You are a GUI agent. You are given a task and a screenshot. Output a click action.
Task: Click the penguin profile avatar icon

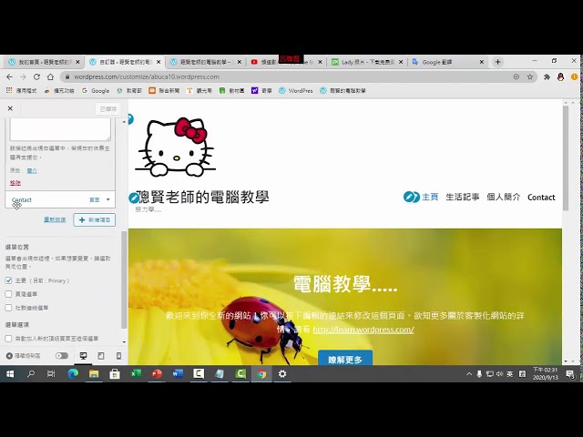[x=561, y=76]
